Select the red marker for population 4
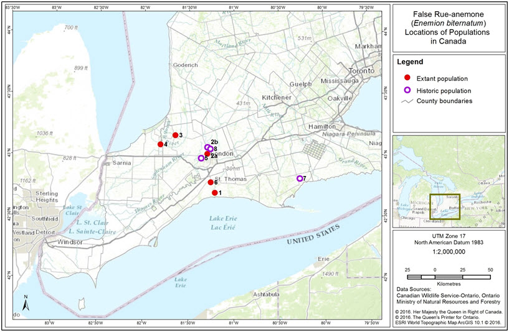Image resolution: width=509 pixels, height=332 pixels. point(160,144)
